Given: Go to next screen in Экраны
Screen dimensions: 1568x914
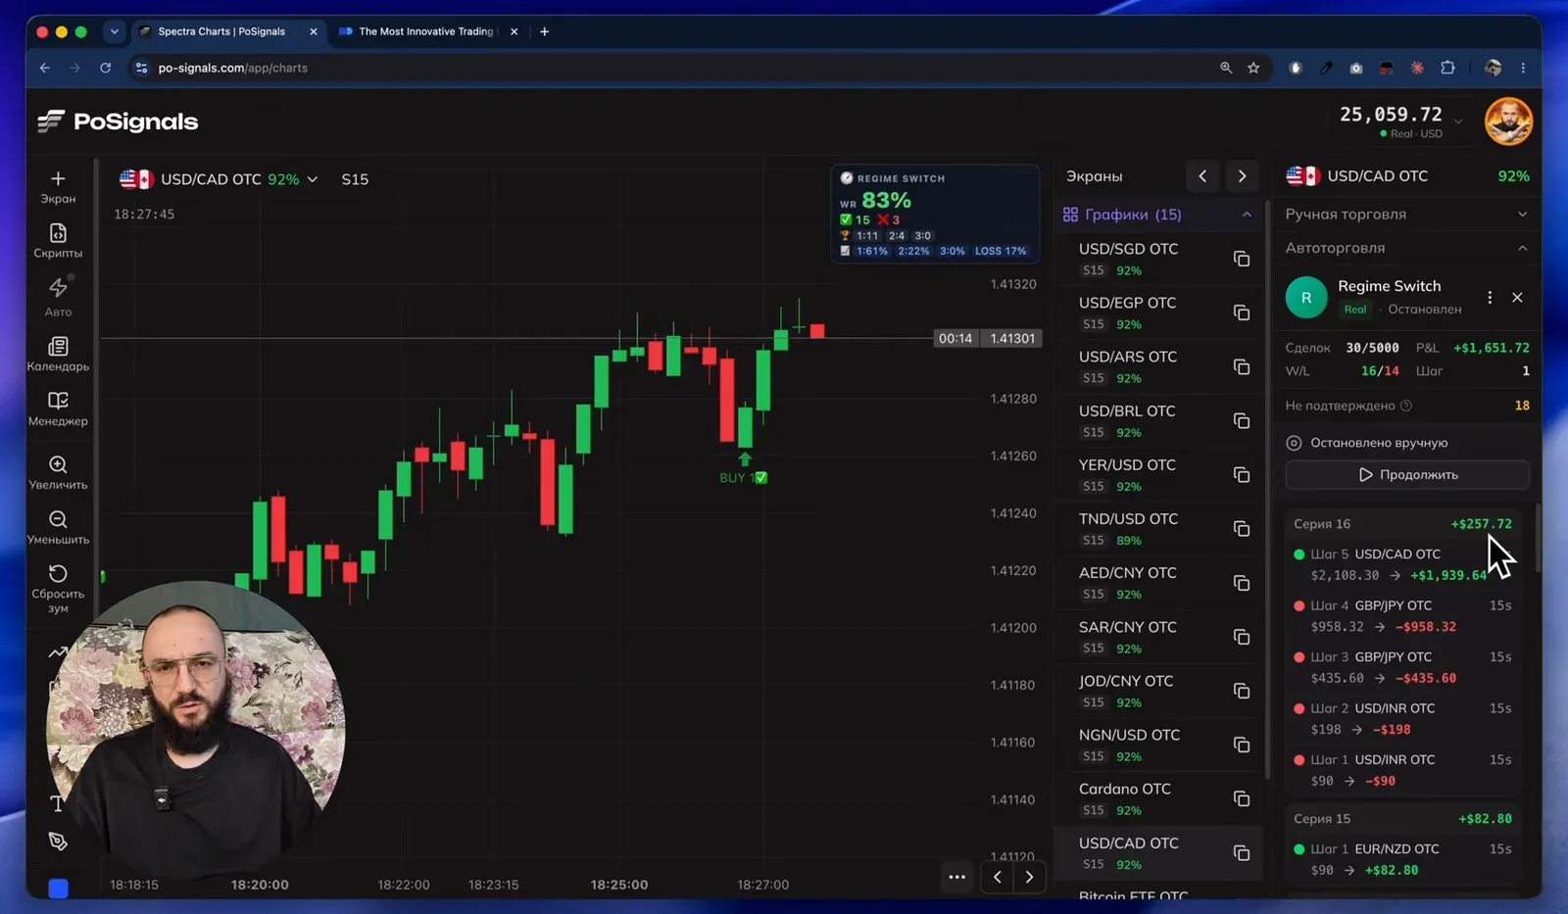Looking at the screenshot, I should 1242,176.
